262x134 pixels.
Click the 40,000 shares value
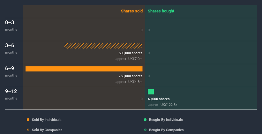tap(159, 99)
